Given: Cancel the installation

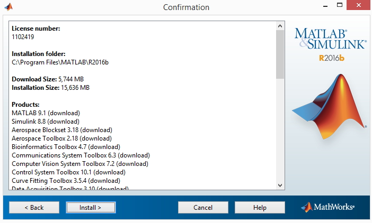Looking at the screenshot, I should (x=203, y=207).
